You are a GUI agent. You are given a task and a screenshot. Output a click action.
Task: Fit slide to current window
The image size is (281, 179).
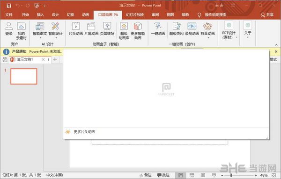[x=274, y=175]
